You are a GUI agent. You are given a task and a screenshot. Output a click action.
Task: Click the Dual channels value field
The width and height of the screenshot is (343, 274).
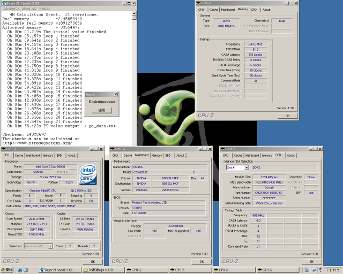pos(282,21)
